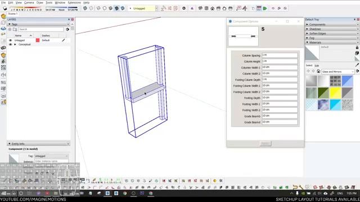Switch to the materials Select tab
The image size is (360, 202).
(309, 66)
